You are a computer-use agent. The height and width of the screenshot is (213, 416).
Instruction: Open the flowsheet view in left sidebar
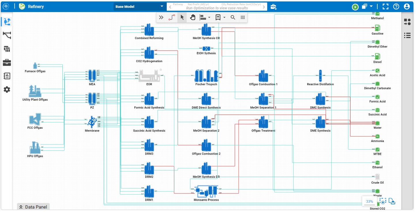(7, 21)
